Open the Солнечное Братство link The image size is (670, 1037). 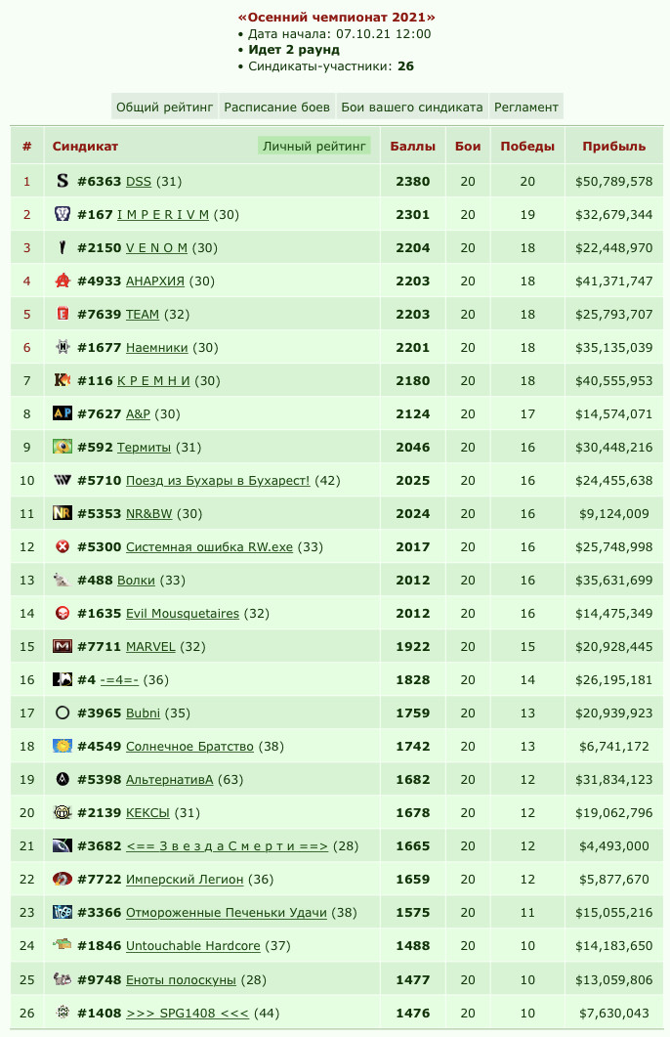click(x=189, y=747)
